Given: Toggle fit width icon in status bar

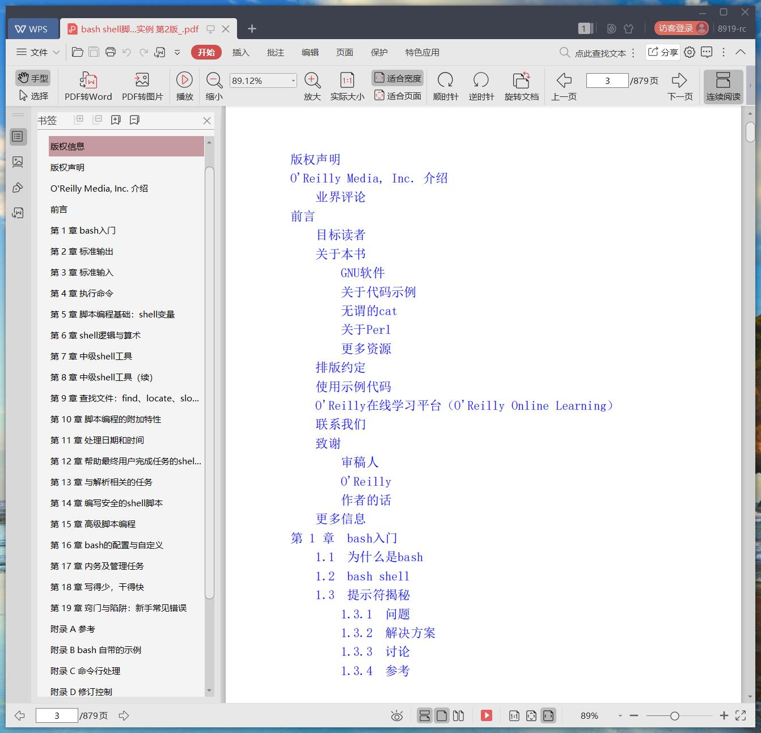Looking at the screenshot, I should click(x=548, y=715).
